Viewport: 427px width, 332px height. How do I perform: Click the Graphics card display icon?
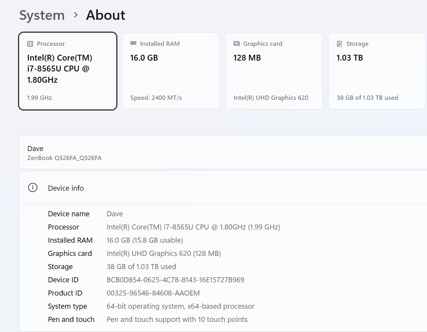237,43
